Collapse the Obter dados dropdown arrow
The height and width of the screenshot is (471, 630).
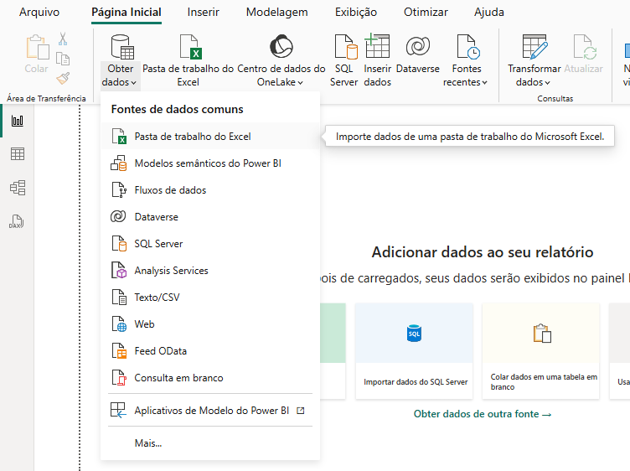click(x=133, y=82)
